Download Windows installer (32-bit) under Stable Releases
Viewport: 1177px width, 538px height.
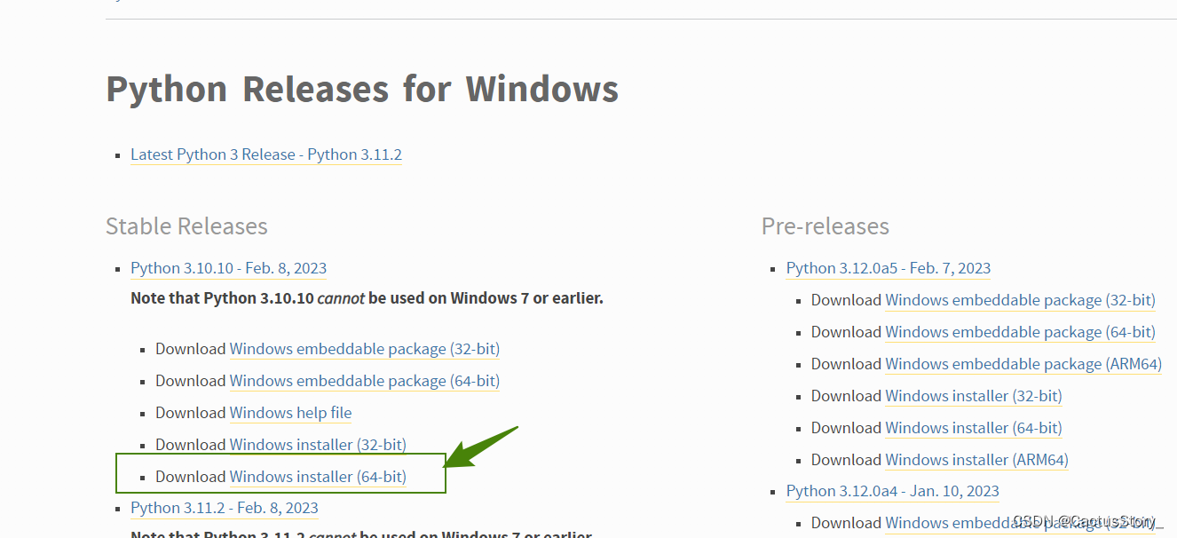(x=318, y=445)
